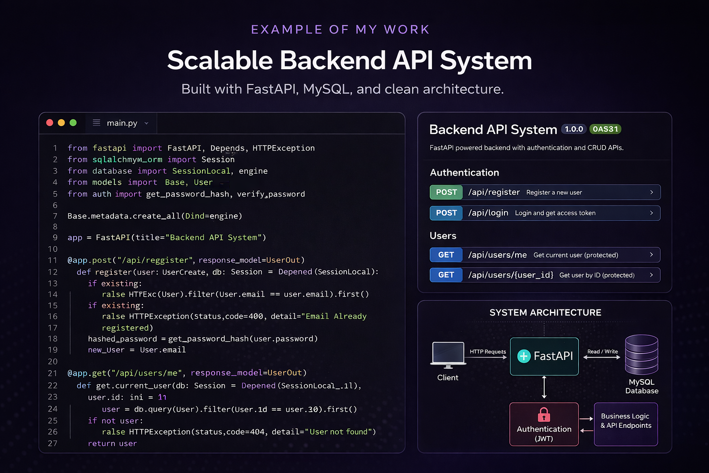Click the GET badge for /api/users/me
Image resolution: width=709 pixels, height=473 pixels.
[x=446, y=255]
